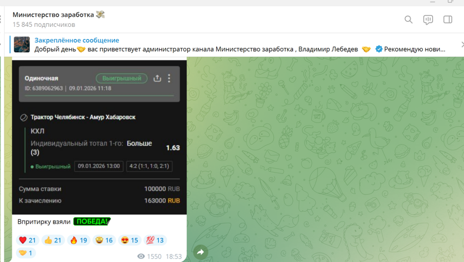Click the eye view counter icon
The width and height of the screenshot is (464, 262).
tap(140, 256)
